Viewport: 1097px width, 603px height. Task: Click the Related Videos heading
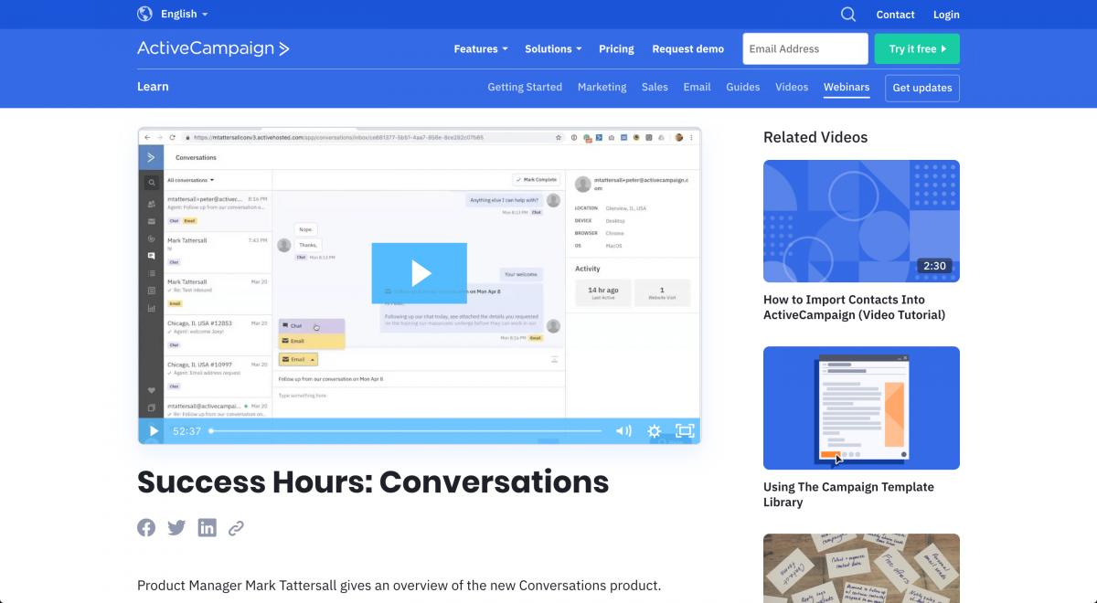(815, 137)
